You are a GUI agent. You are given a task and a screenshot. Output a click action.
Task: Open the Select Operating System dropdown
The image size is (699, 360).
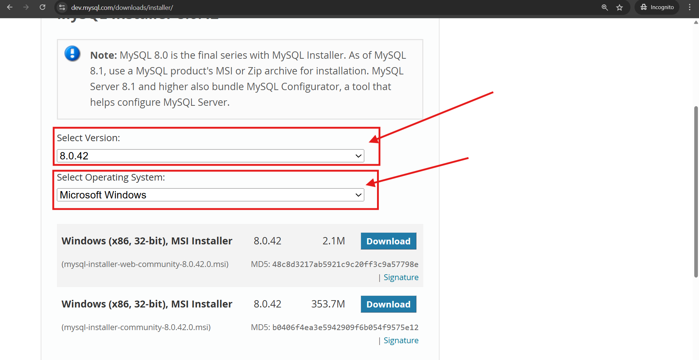210,195
